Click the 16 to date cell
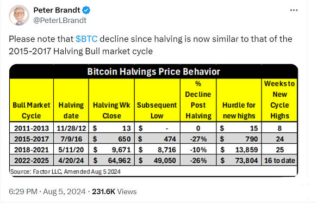This screenshot has width=317, height=203. tap(279, 161)
